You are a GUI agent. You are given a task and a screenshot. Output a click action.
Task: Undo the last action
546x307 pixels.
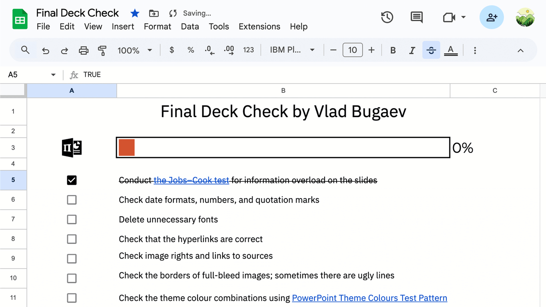click(46, 50)
